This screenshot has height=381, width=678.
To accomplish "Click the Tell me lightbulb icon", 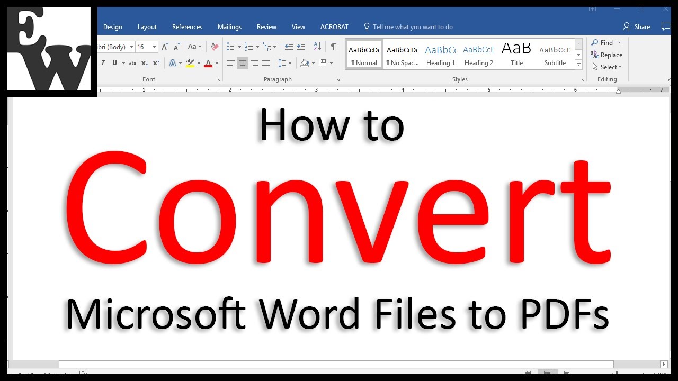I will tap(367, 26).
